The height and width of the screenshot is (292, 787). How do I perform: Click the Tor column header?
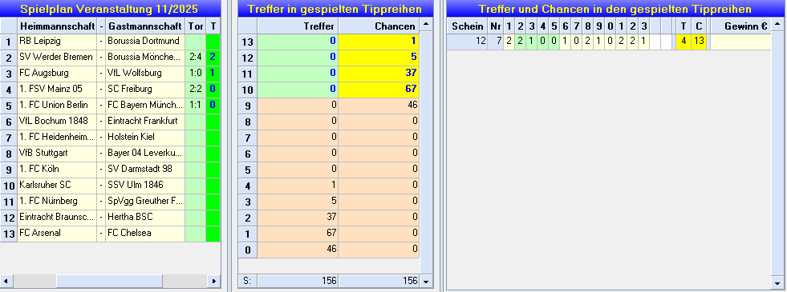click(x=195, y=26)
